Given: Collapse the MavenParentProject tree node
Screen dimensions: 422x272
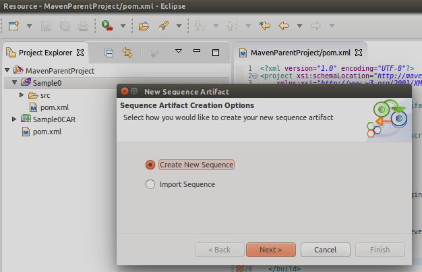Looking at the screenshot, I should pyautogui.click(x=7, y=70).
